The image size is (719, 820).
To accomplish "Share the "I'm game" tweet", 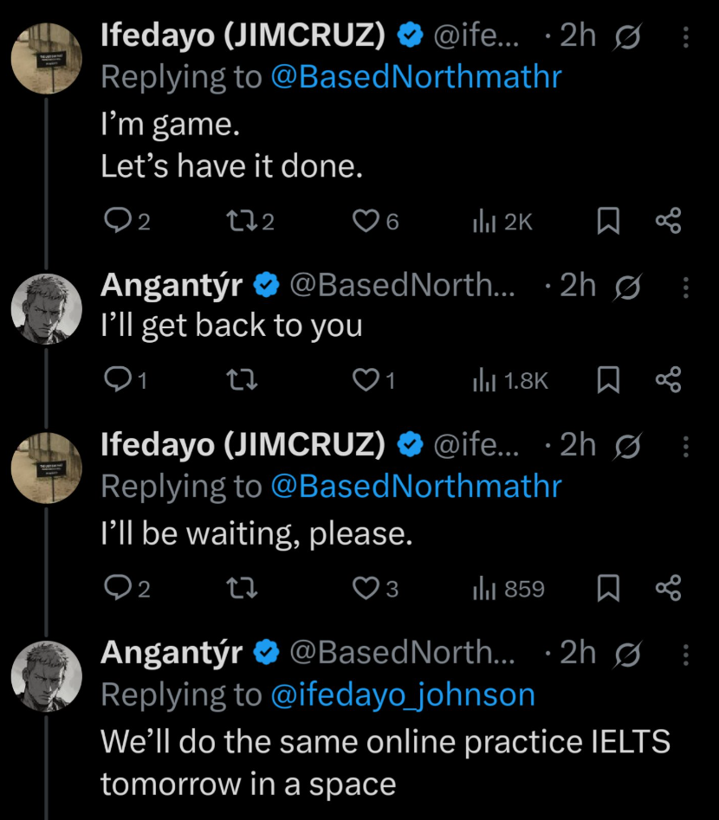I will tap(668, 222).
